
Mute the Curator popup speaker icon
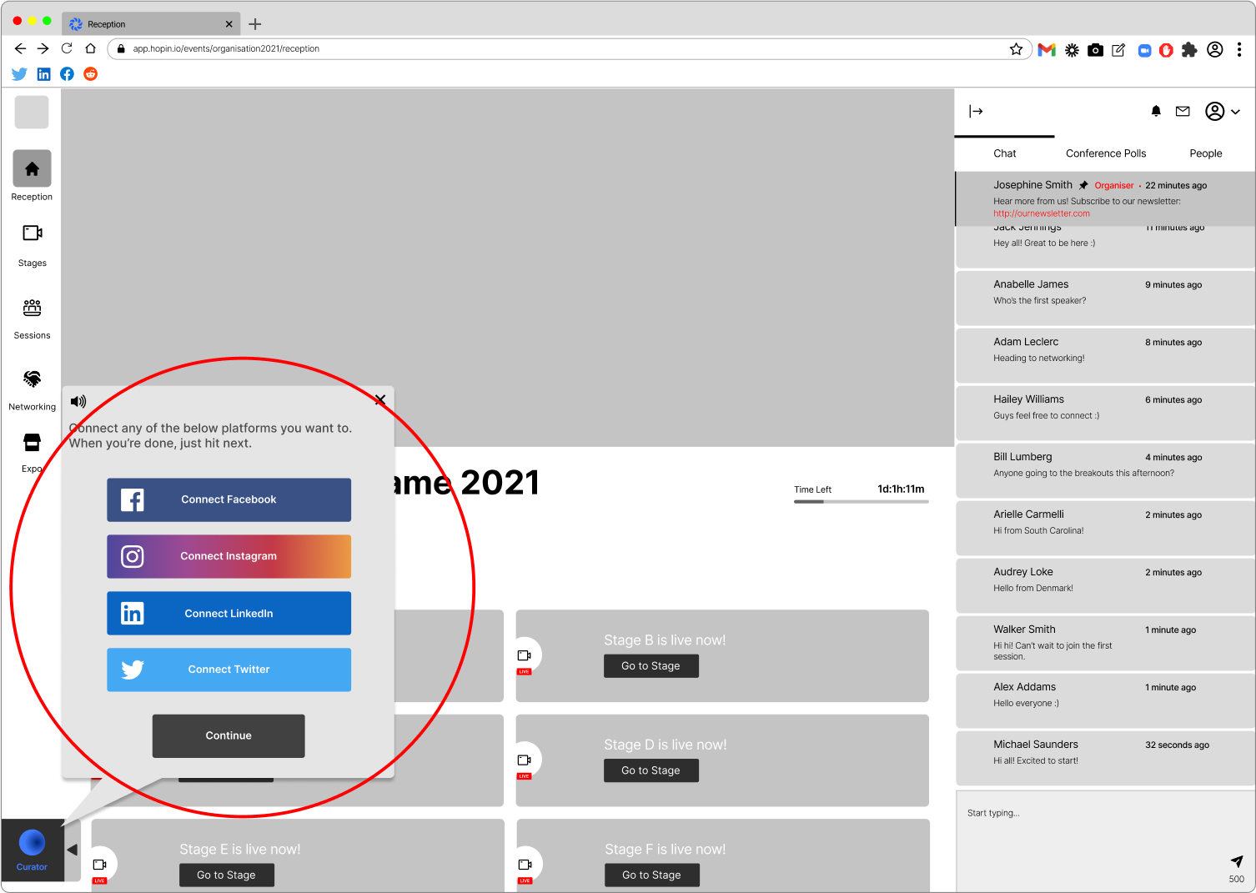coord(78,401)
